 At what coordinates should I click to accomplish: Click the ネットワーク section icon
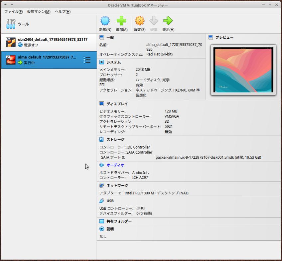[x=102, y=185]
